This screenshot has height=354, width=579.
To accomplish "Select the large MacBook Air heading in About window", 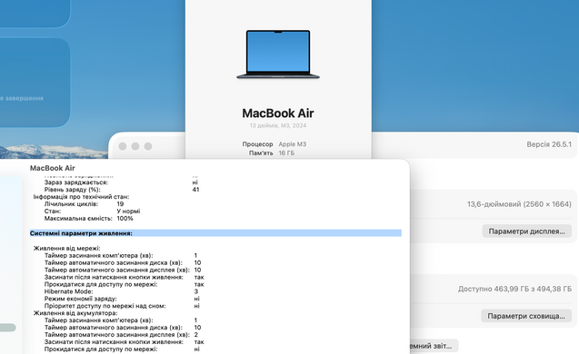I will tap(278, 113).
